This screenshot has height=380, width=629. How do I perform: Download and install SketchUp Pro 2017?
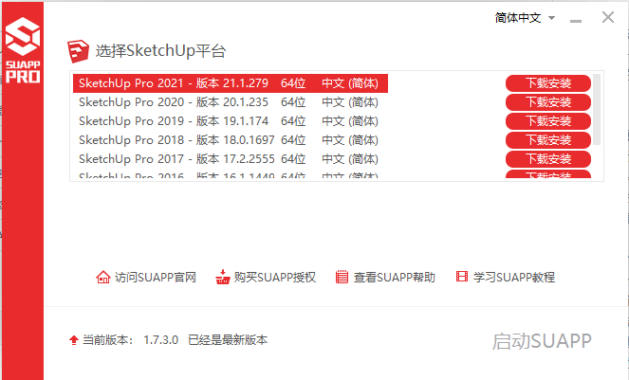[x=547, y=158]
